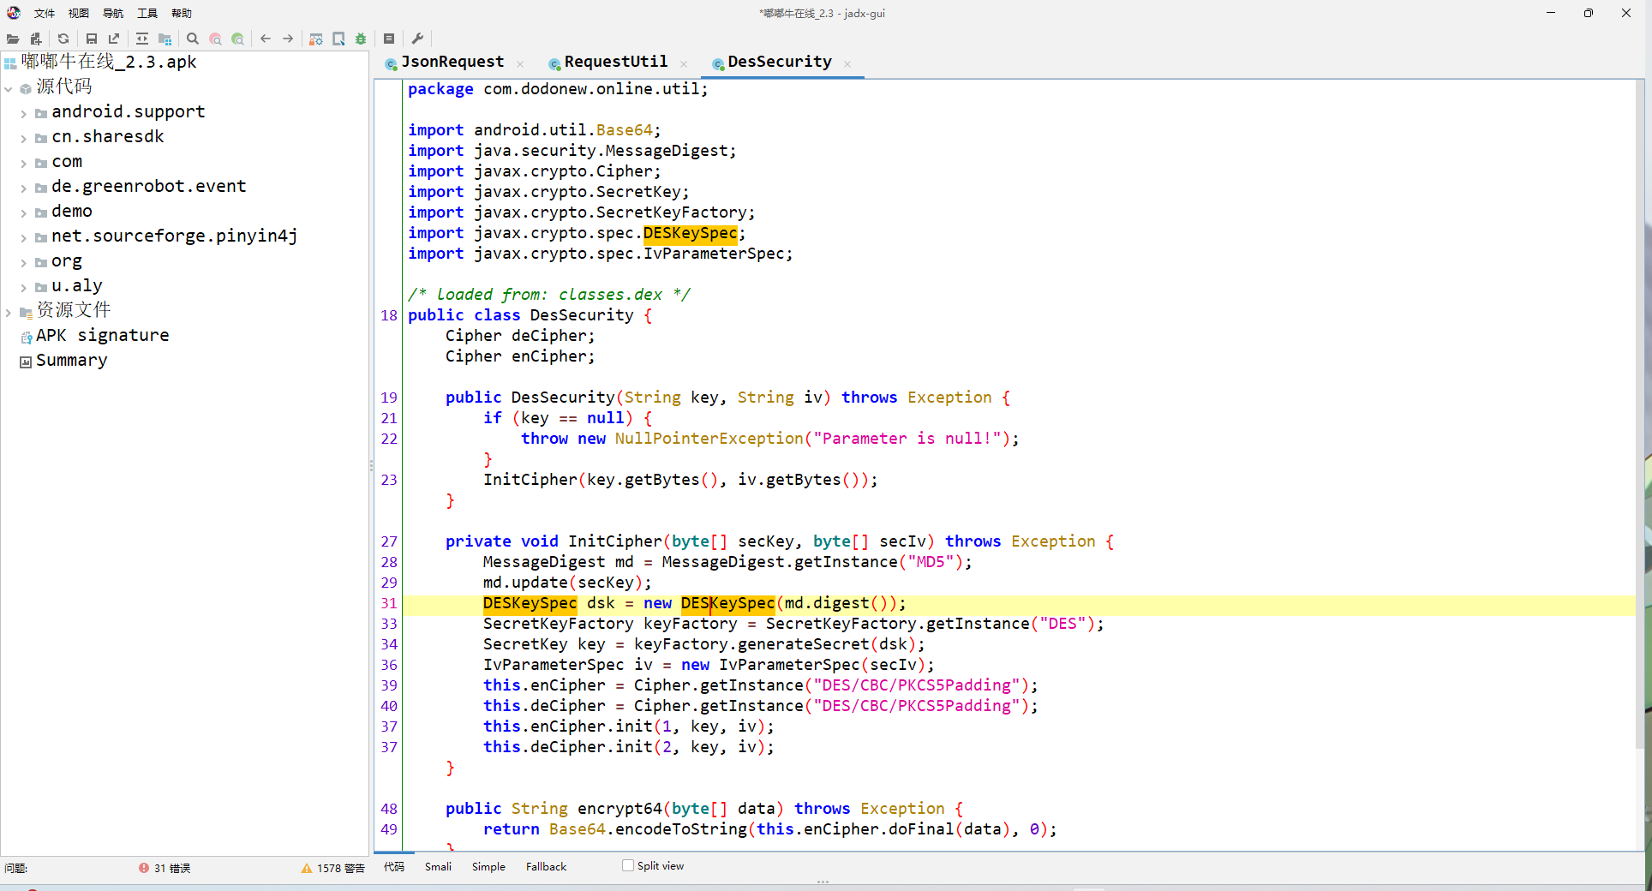Expand the com package
1652x891 pixels.
[x=23, y=163]
